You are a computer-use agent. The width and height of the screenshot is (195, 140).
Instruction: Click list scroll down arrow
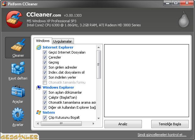pyautogui.click(x=99, y=118)
